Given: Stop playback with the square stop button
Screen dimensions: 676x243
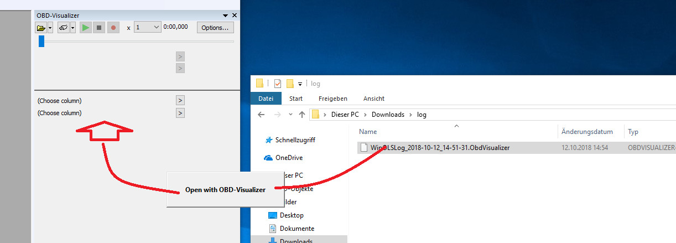Looking at the screenshot, I should pyautogui.click(x=99, y=27).
